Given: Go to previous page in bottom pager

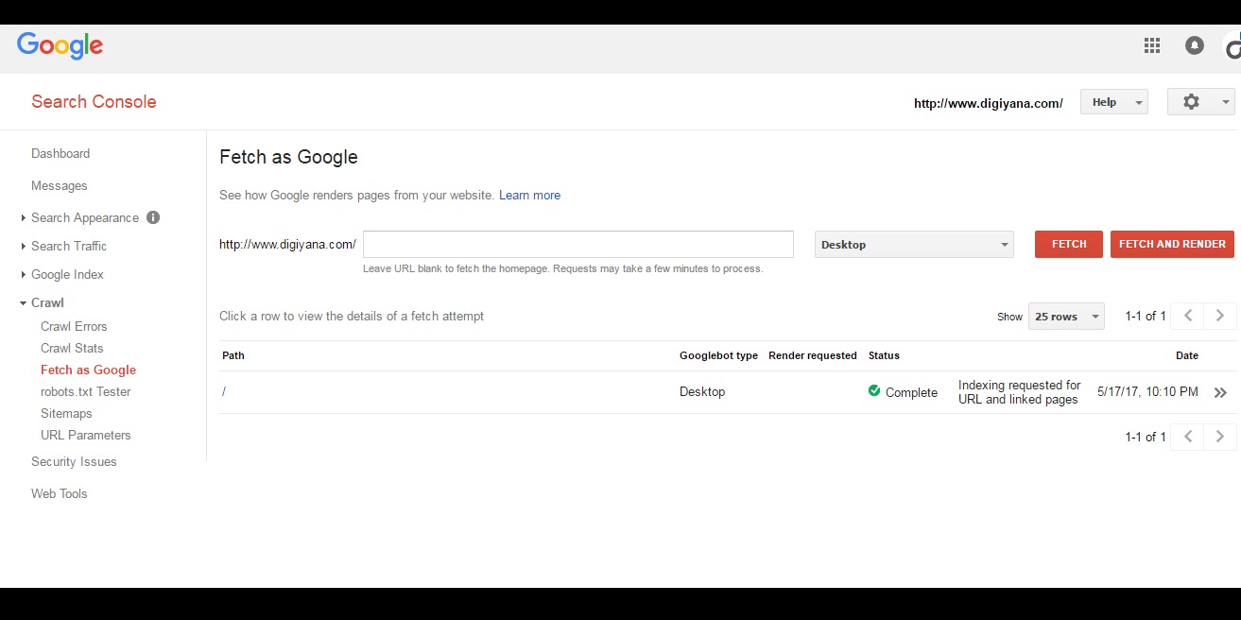Looking at the screenshot, I should (1188, 437).
